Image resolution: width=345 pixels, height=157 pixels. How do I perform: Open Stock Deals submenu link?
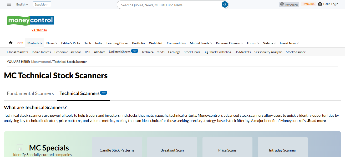coord(192,52)
